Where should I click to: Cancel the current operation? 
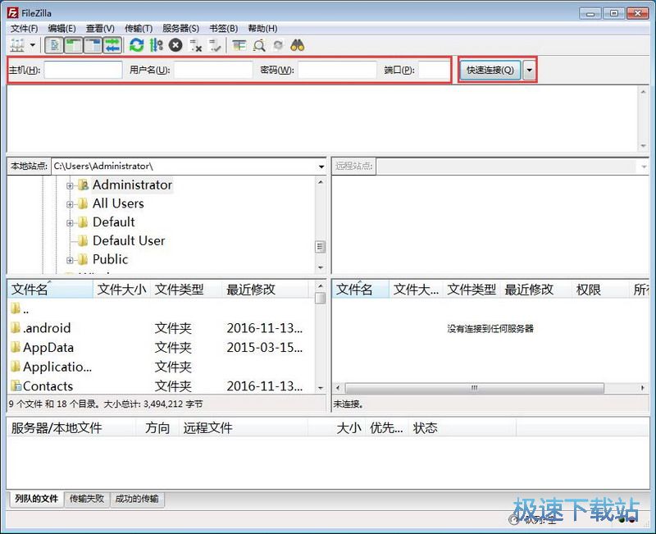174,45
